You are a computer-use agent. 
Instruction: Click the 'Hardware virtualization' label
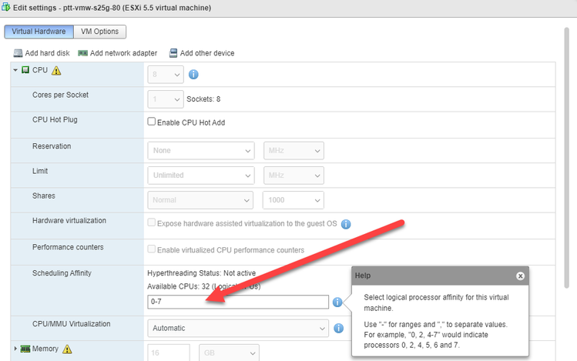click(x=69, y=221)
